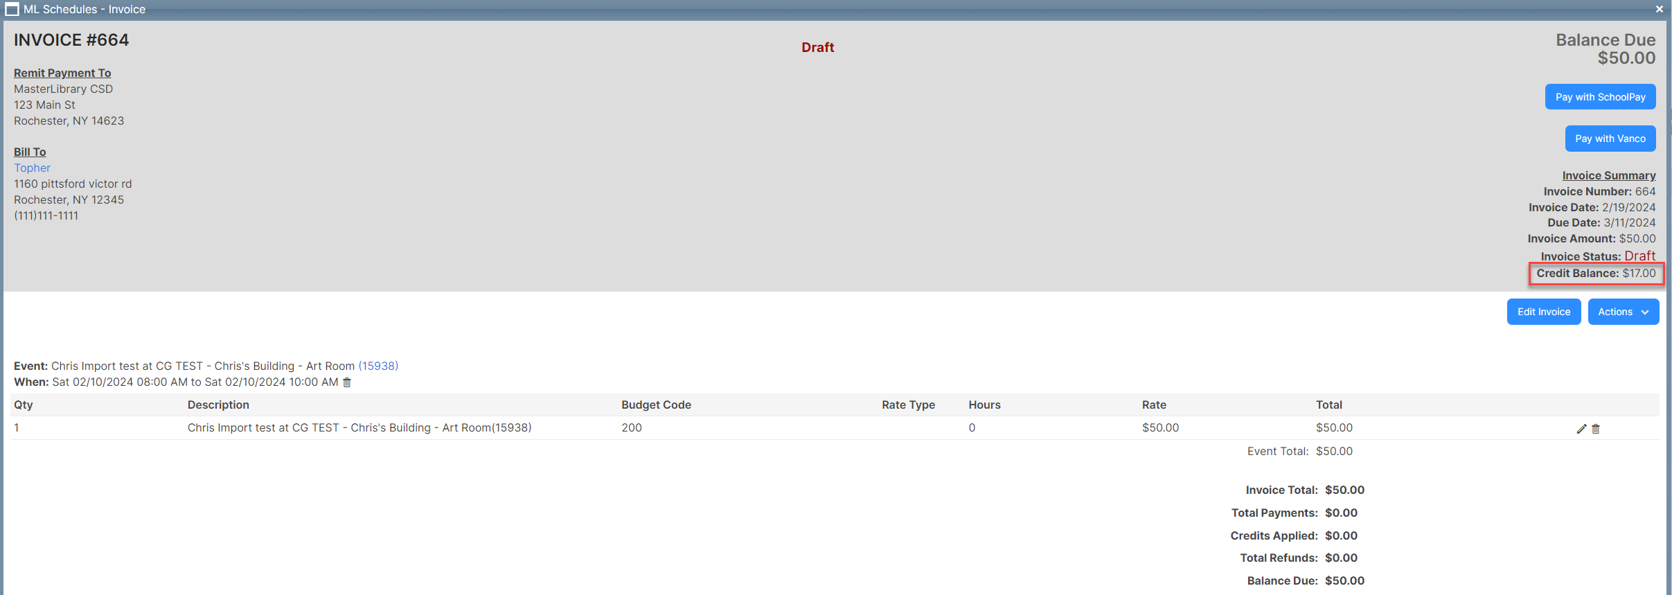This screenshot has width=1672, height=595.
Task: Click Total Refunds: $0.00
Action: pos(1299,558)
